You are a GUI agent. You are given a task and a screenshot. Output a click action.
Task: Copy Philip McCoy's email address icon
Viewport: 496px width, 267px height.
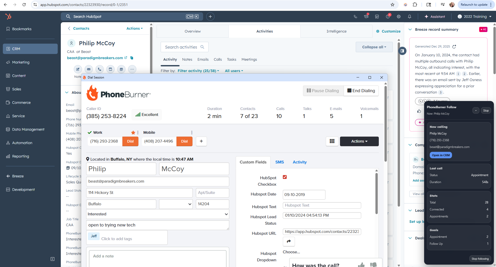pyautogui.click(x=132, y=58)
